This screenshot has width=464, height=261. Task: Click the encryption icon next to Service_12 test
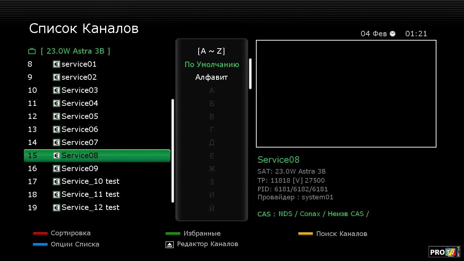tap(56, 208)
